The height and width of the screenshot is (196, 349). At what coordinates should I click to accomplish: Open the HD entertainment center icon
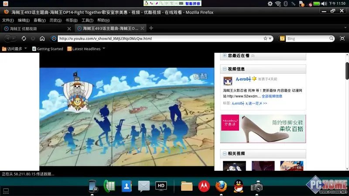coord(161,186)
